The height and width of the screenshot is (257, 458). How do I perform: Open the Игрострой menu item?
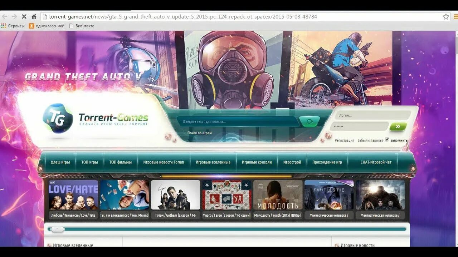(x=292, y=162)
